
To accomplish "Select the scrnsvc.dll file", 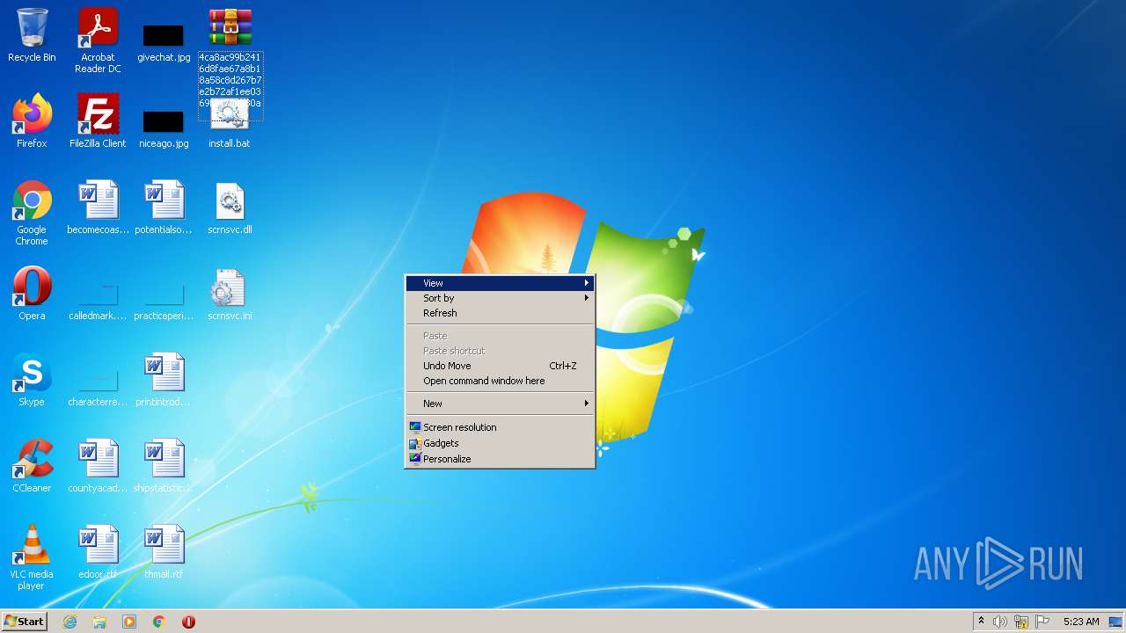I will pyautogui.click(x=230, y=208).
